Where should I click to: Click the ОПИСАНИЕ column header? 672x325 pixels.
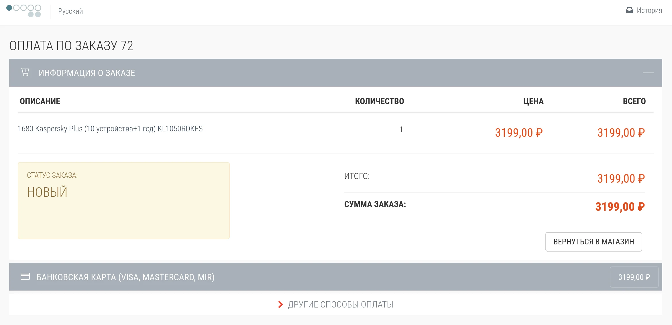(x=40, y=101)
